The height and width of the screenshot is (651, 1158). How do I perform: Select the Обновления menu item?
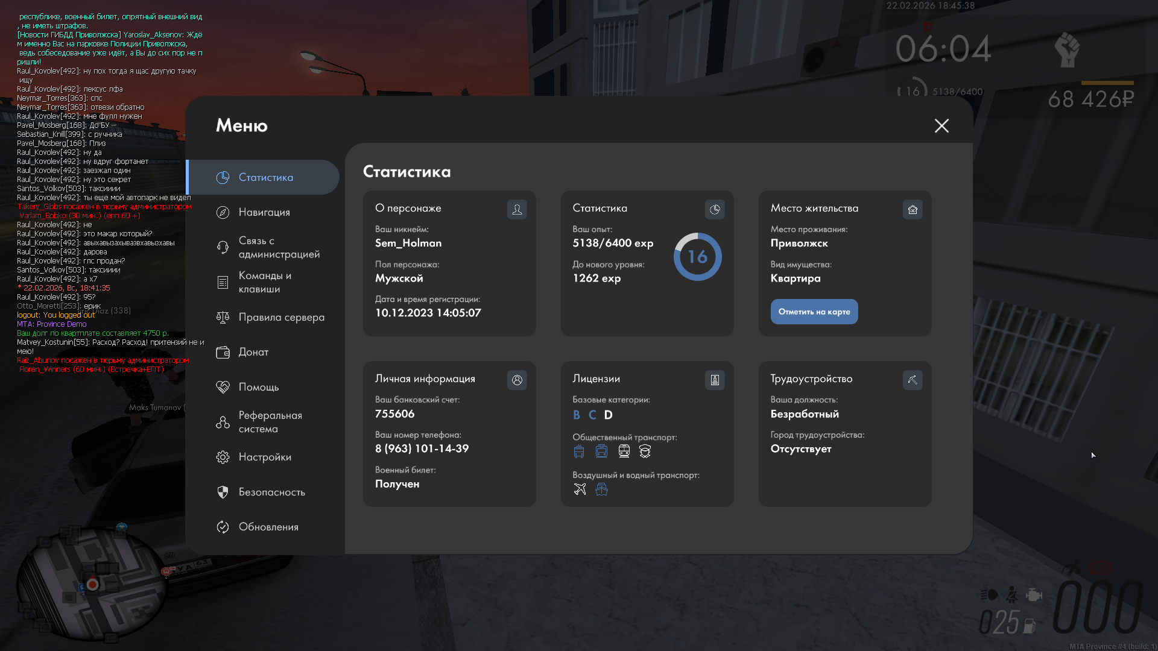tap(268, 527)
